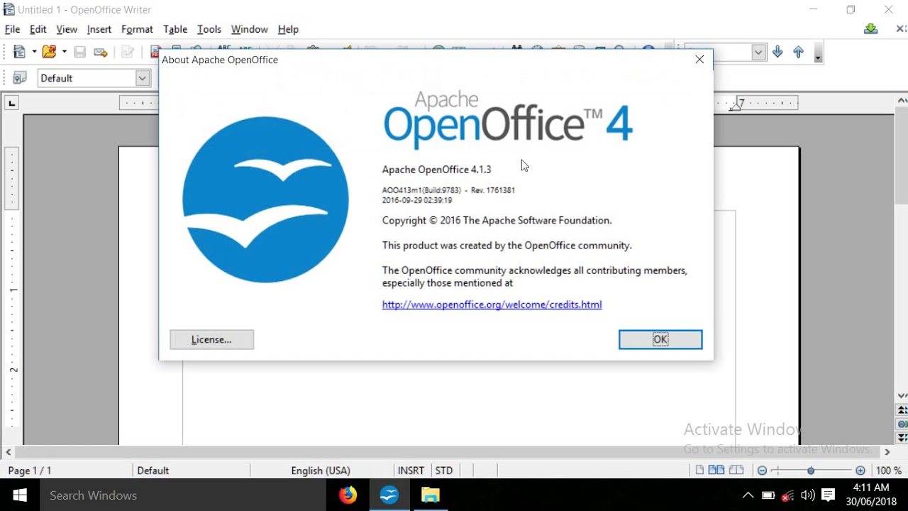
Task: Click the Previous Page navigation button
Action: coord(902,410)
